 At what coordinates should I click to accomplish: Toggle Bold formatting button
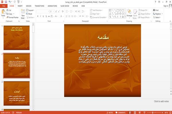[x=38, y=16]
